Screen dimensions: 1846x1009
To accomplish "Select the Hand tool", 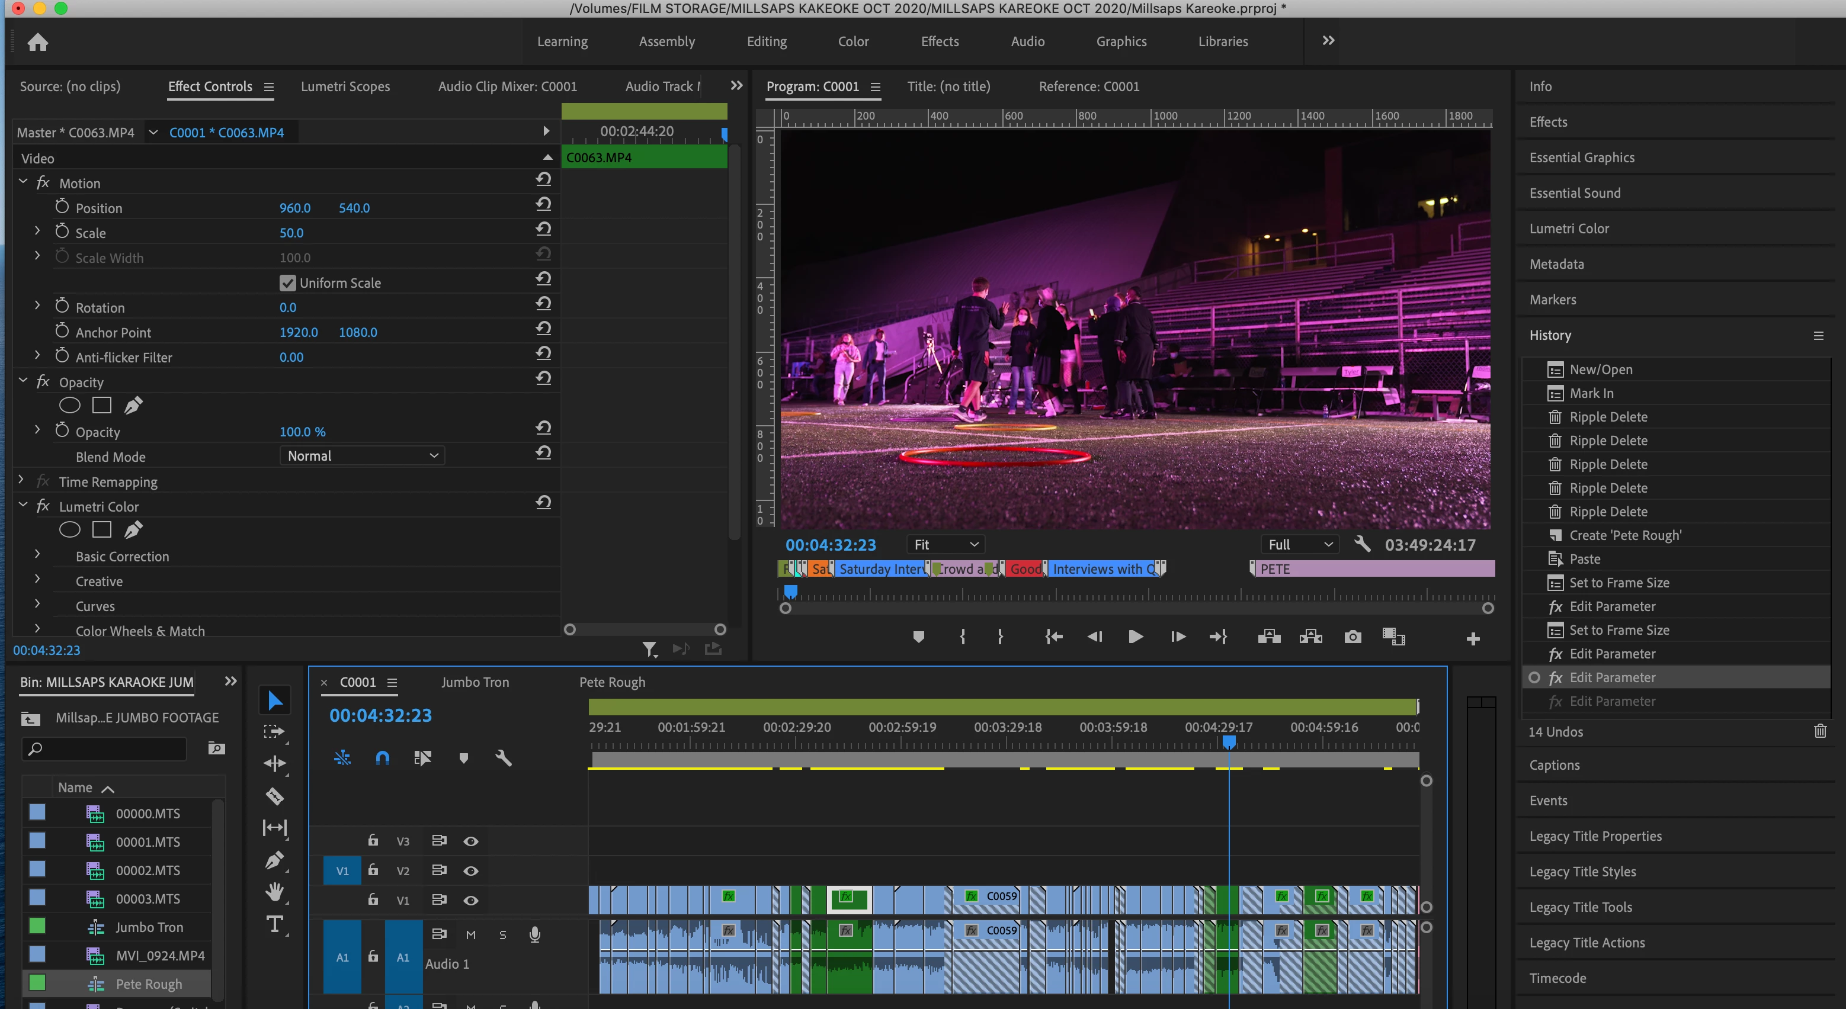I will click(x=274, y=892).
